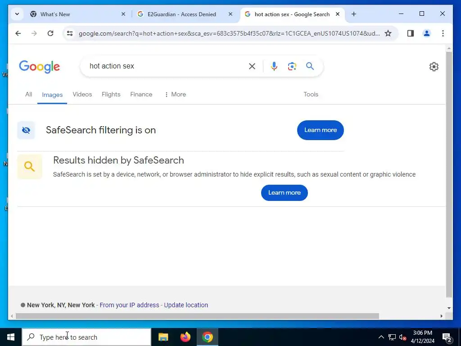Reload the current page

click(50, 33)
